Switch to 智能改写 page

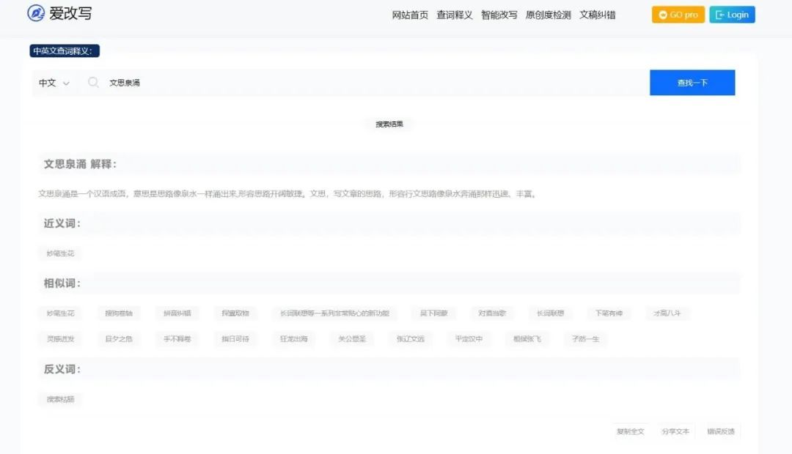[499, 15]
